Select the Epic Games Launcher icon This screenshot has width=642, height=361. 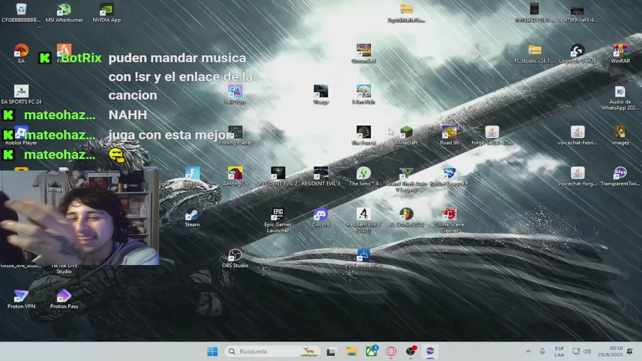coord(278,220)
